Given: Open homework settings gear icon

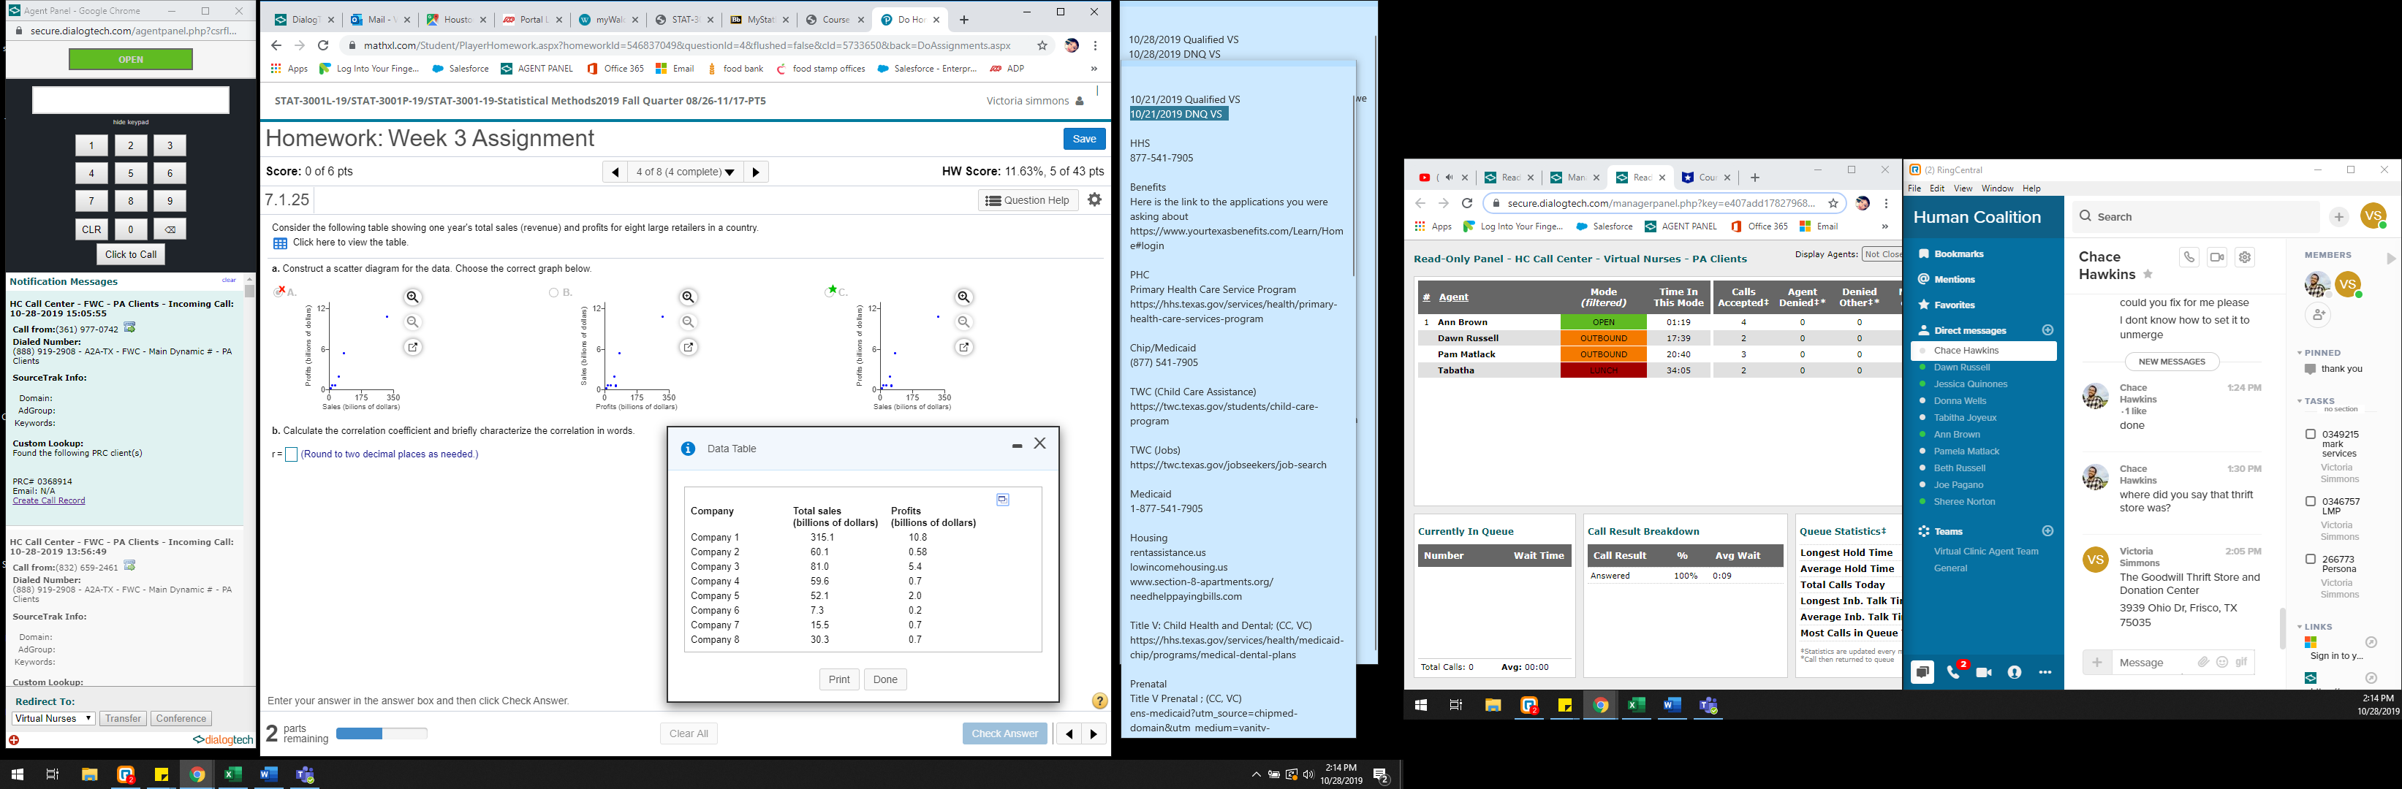Looking at the screenshot, I should pyautogui.click(x=1095, y=199).
